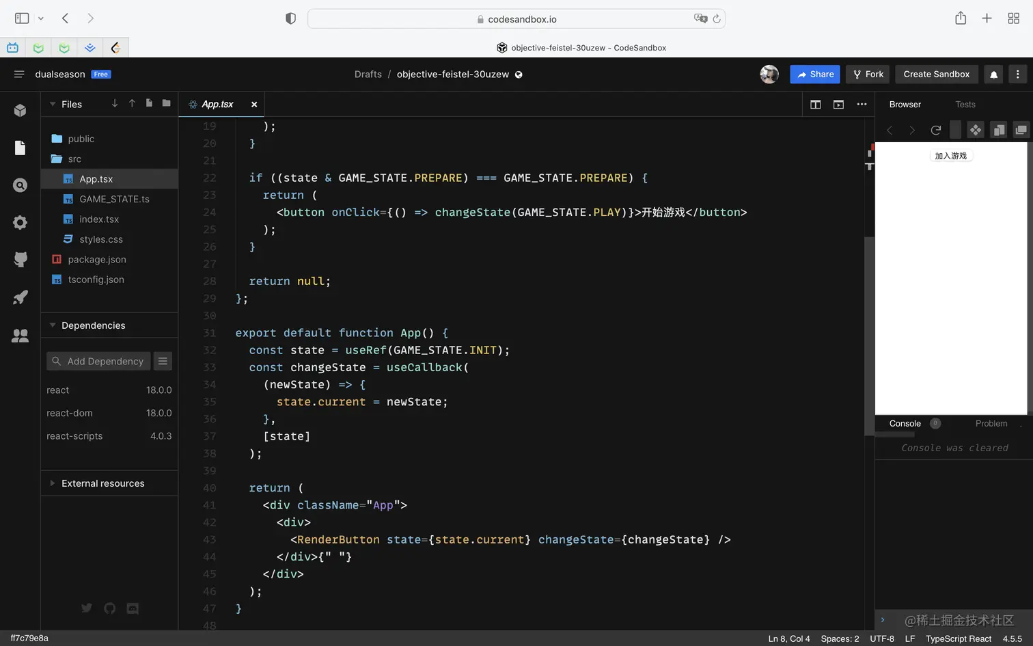Click the 加入游戏 button in preview
Screen dimensions: 1033x646
tap(951, 156)
